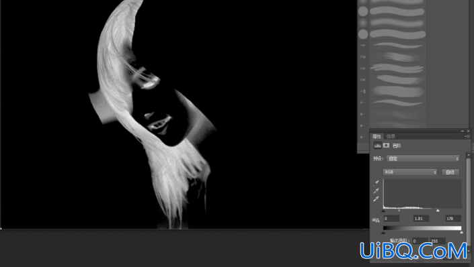Select the black point eyedropper
The height and width of the screenshot is (267, 474).
pos(376,183)
